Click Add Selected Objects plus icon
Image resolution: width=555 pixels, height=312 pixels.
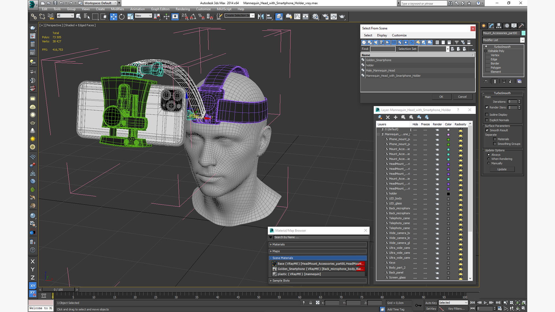coord(395,117)
